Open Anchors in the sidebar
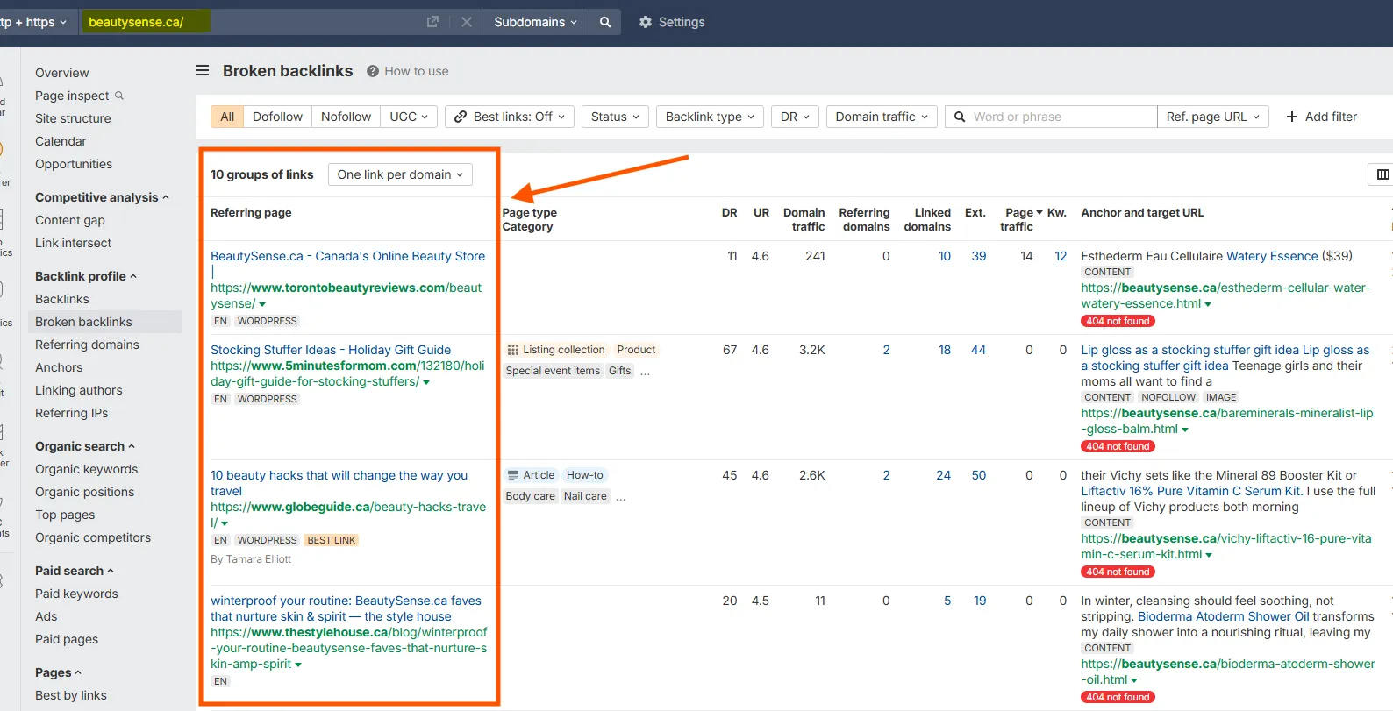Screen dimensions: 1393x711 point(59,367)
